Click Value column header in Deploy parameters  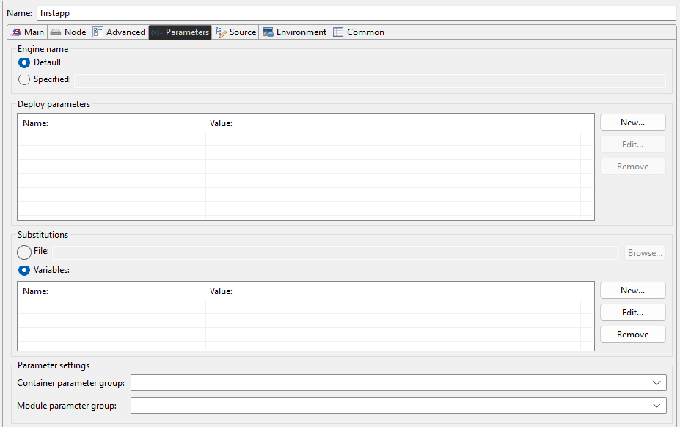click(392, 123)
